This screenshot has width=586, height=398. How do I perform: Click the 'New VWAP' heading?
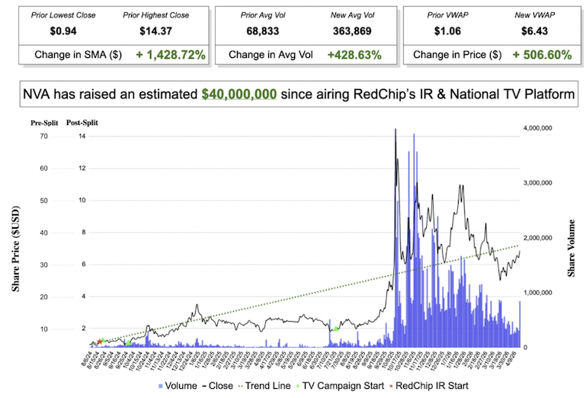click(x=535, y=15)
